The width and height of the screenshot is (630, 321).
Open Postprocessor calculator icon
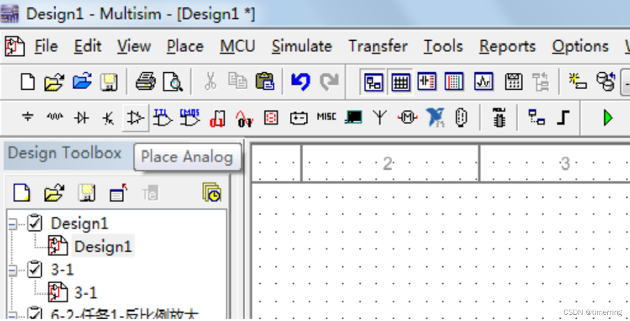513,82
